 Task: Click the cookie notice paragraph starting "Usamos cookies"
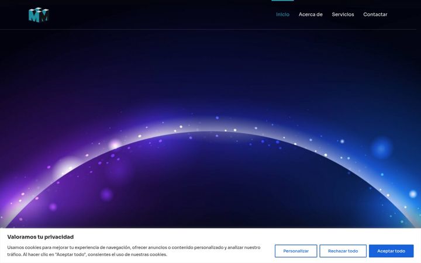click(134, 251)
